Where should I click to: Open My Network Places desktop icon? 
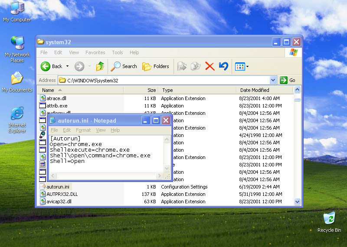click(x=17, y=49)
